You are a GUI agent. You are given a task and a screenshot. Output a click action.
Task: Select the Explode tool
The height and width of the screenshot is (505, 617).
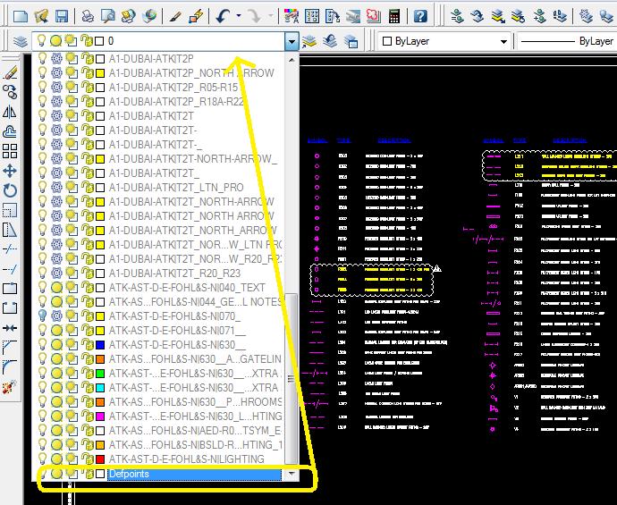(10, 387)
